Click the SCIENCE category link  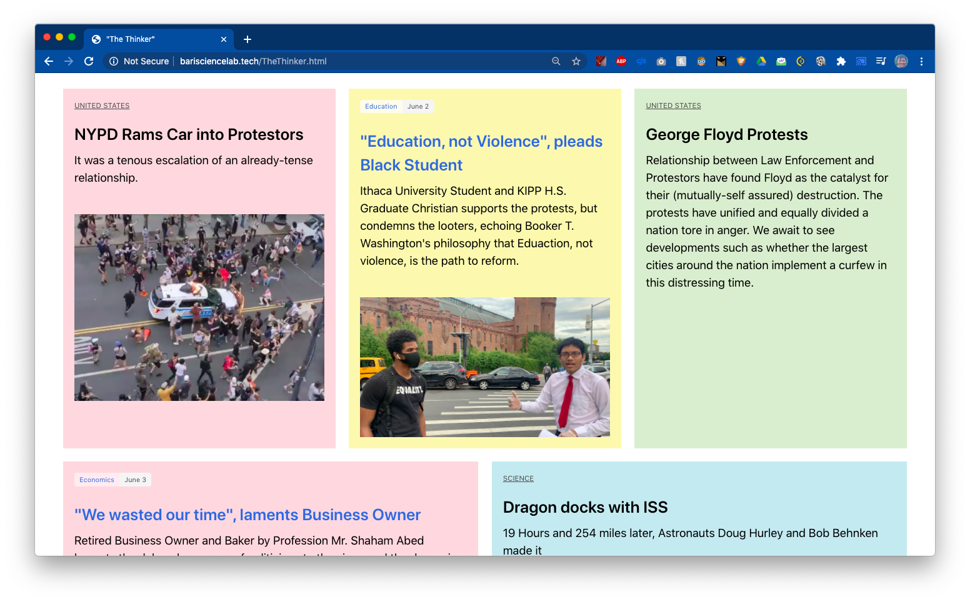click(x=518, y=478)
